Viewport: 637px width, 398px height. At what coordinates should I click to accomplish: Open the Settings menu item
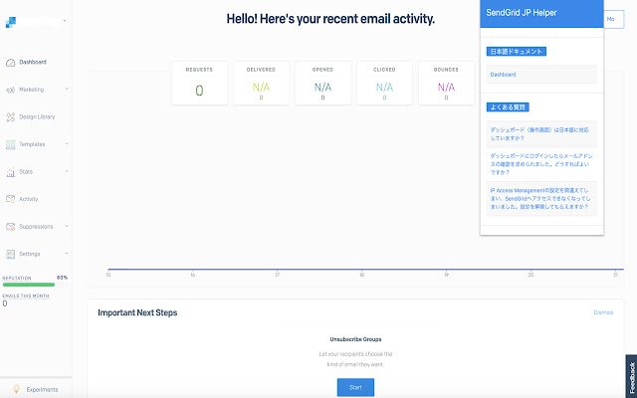tap(30, 254)
